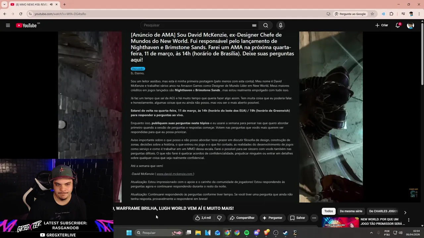Image resolution: width=424 pixels, height=238 pixels.
Task: Bookmark this page with the star
Action: (x=372, y=14)
